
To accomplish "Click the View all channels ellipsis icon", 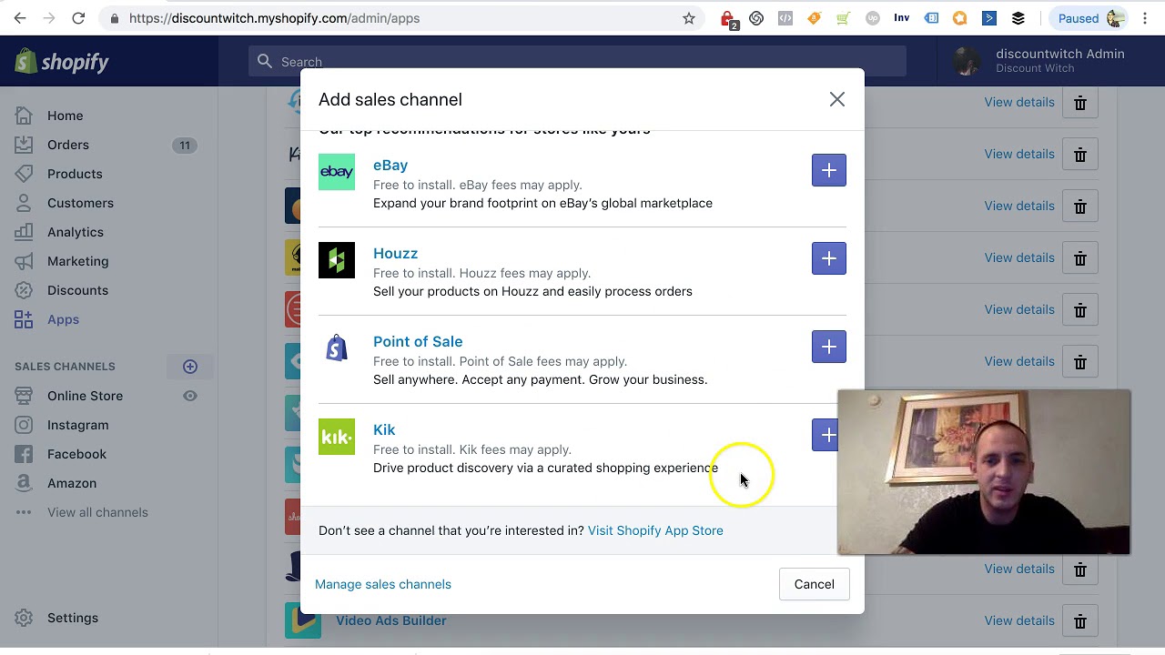I will (24, 512).
